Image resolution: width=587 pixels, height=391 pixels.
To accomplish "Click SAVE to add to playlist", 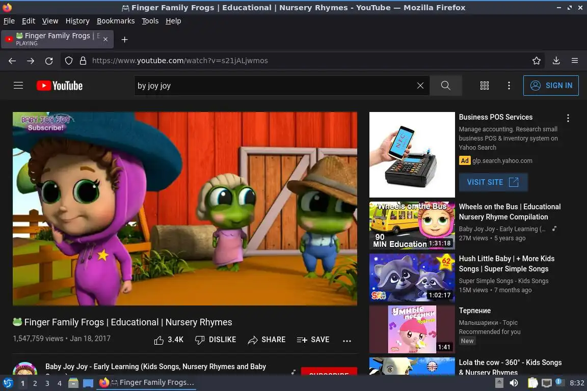I will click(x=313, y=340).
